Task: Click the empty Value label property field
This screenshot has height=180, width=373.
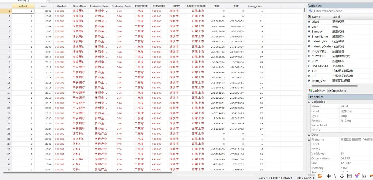Action: (356, 125)
